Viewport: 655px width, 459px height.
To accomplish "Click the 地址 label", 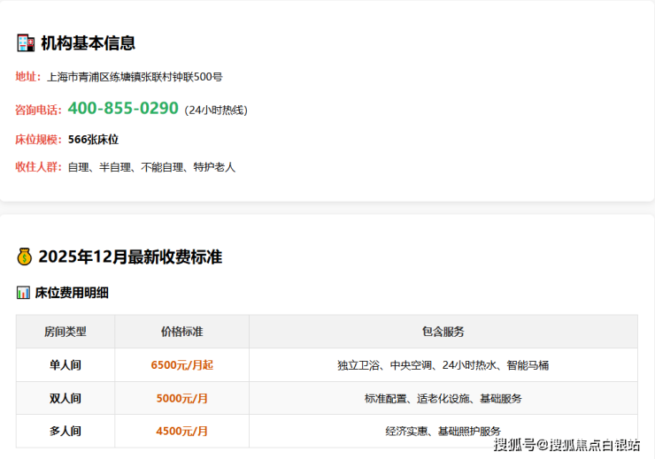I will click(28, 77).
